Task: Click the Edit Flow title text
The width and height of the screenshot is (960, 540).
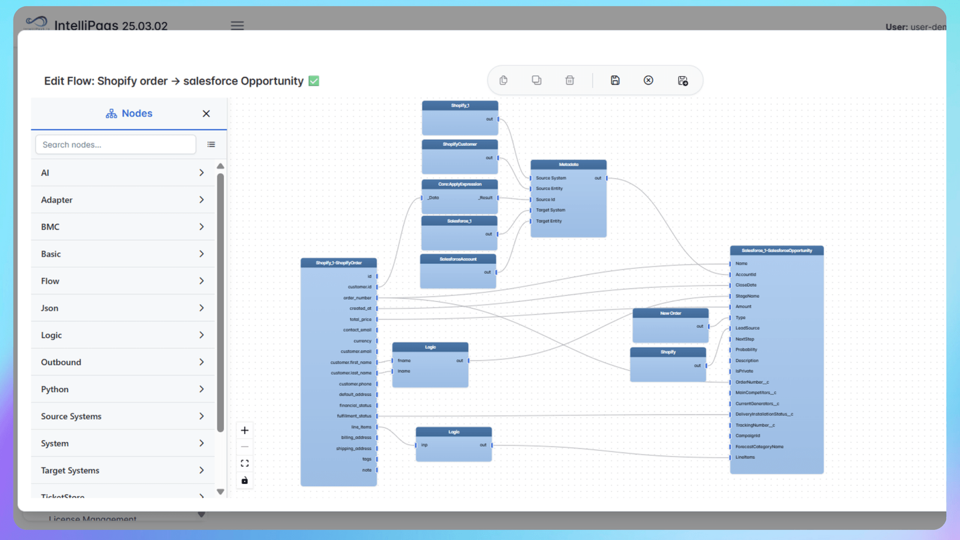Action: pos(174,81)
